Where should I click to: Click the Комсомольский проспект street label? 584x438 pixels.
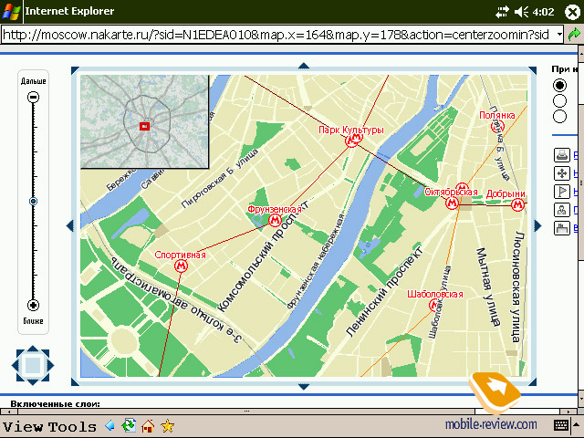click(x=262, y=257)
